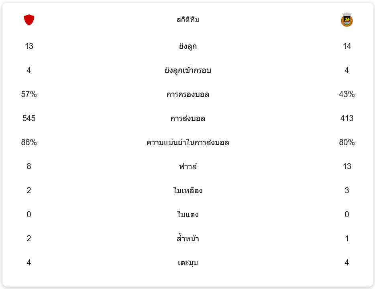Select the ใบแดง red cards label
This screenshot has height=289, width=375.
pos(188,215)
